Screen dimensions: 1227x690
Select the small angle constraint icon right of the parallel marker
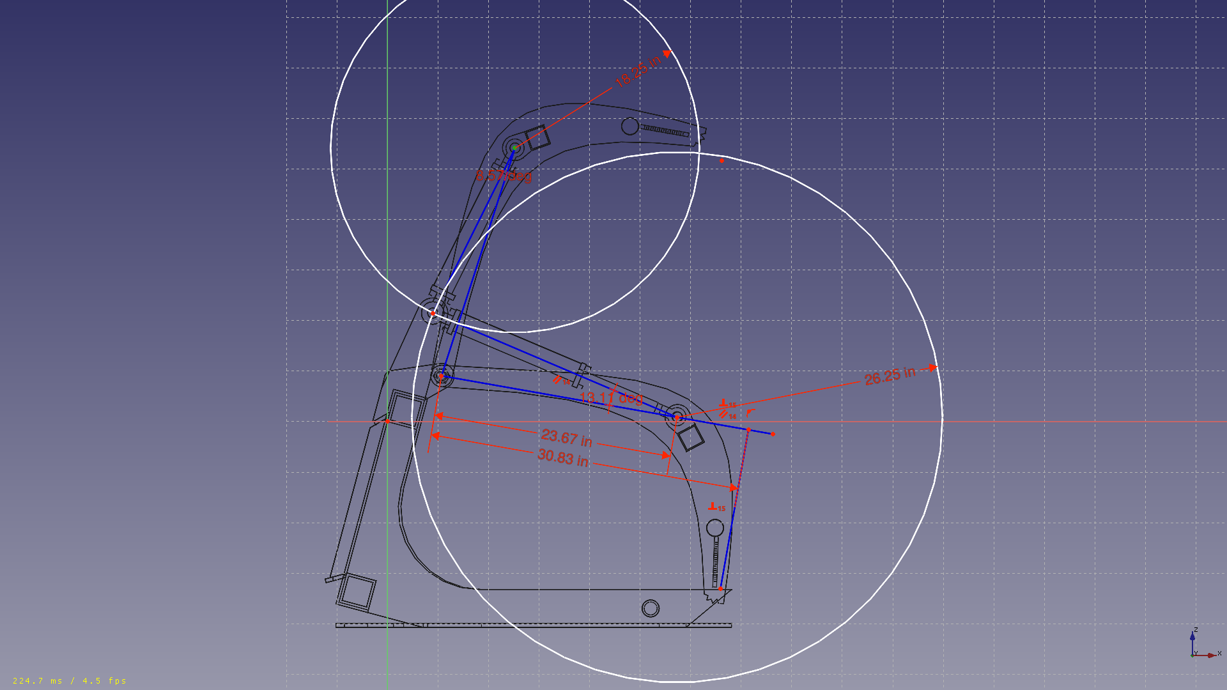tap(750, 412)
